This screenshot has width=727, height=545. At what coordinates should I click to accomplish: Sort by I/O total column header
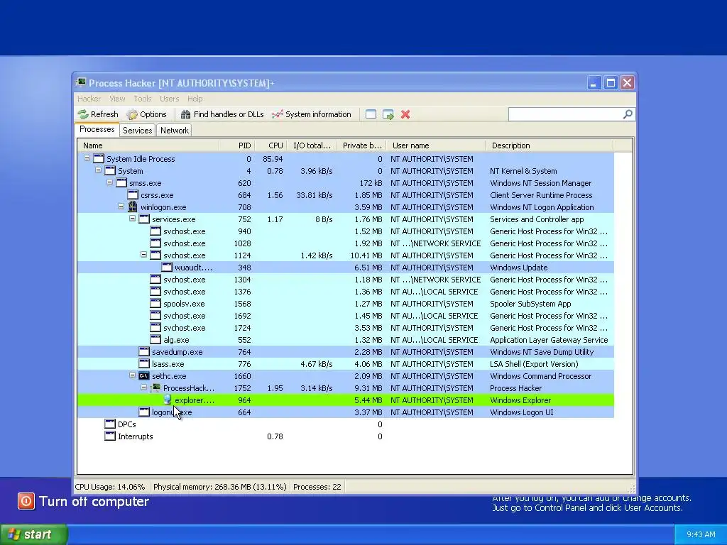[312, 145]
